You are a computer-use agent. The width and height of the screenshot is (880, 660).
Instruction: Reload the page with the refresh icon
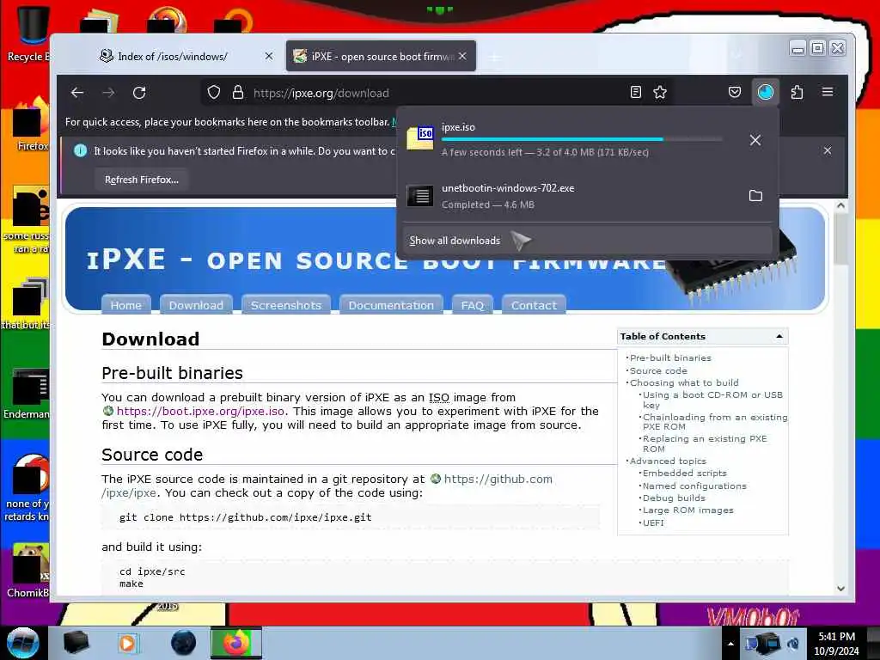pyautogui.click(x=139, y=93)
